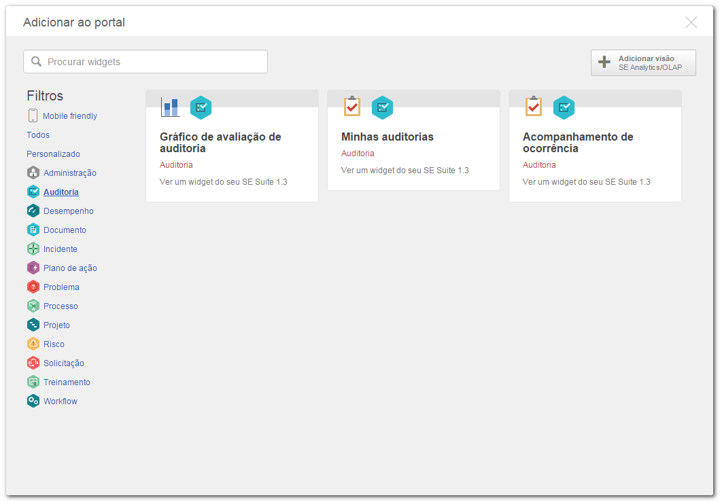Click the Documento filter icon
This screenshot has width=720, height=502.
pyautogui.click(x=33, y=230)
